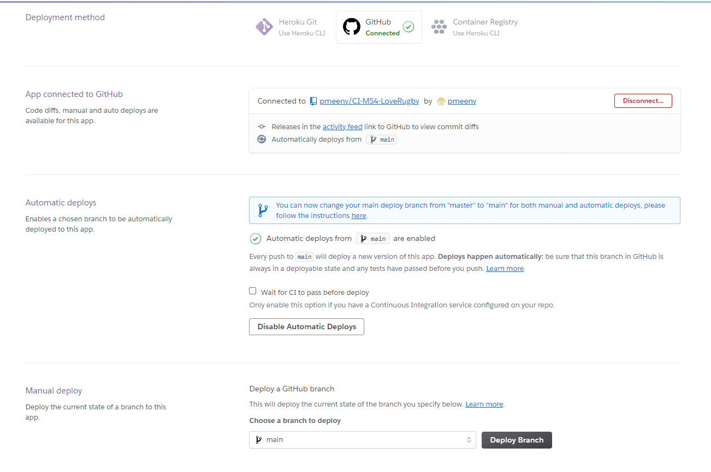Click the green Connected checkmark icon

pyautogui.click(x=408, y=27)
